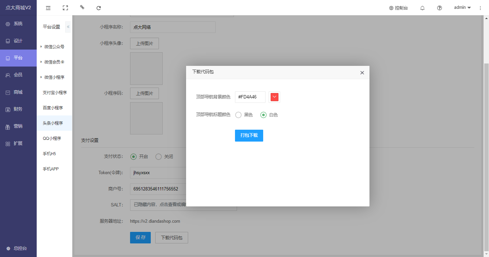Open the red navigation background color picker
489x257 pixels.
click(274, 97)
